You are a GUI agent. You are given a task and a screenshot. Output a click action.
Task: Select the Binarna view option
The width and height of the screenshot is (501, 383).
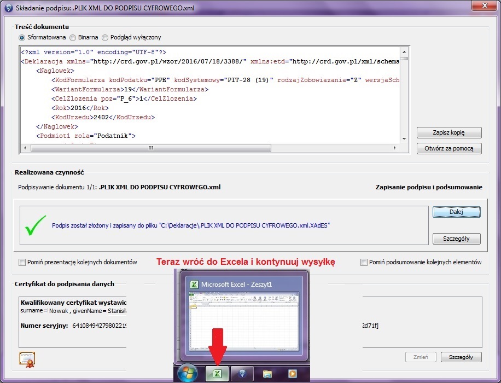click(x=73, y=38)
